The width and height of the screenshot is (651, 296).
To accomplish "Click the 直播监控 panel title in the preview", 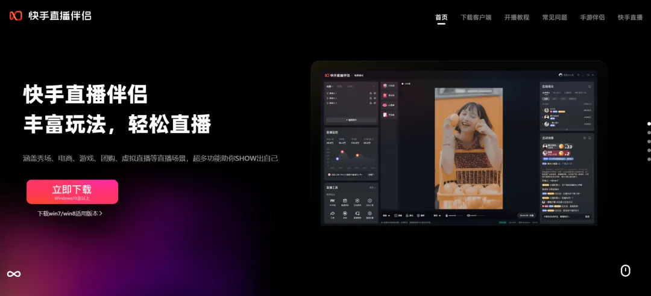I will coord(333,132).
